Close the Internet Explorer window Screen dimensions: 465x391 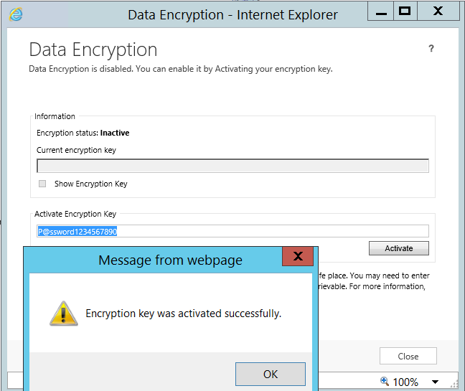coord(437,11)
